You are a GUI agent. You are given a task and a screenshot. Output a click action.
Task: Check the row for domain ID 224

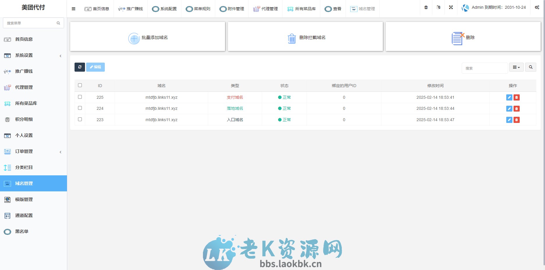80,108
